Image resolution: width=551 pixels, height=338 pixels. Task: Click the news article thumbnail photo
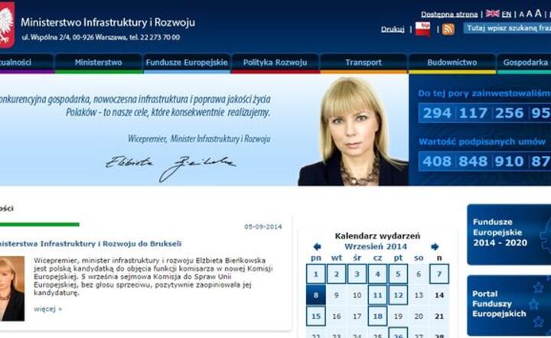pyautogui.click(x=12, y=288)
